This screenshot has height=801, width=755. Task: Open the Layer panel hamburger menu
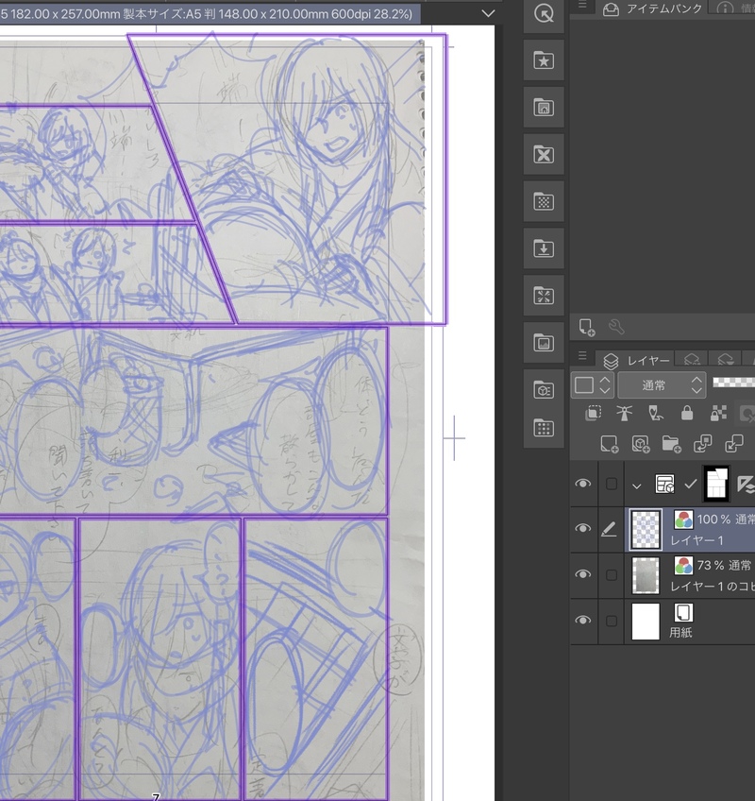click(x=582, y=355)
